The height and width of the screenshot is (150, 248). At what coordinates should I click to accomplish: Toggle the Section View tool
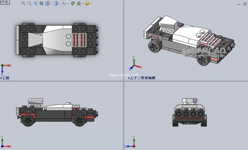(x=41, y=4)
